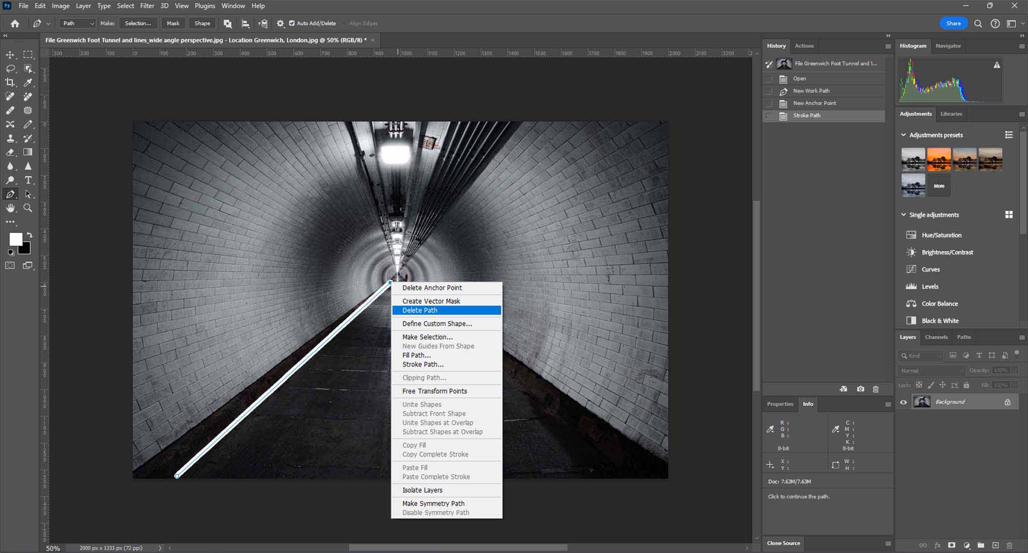
Task: Click the histogram cached data warning icon
Action: 997,65
